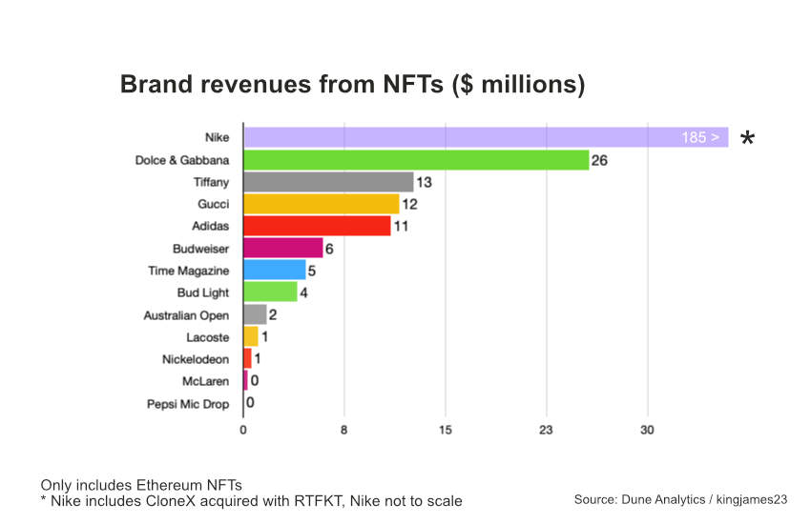This screenshot has width=811, height=524.
Task: Click the purple Nike bar
Action: click(458, 137)
